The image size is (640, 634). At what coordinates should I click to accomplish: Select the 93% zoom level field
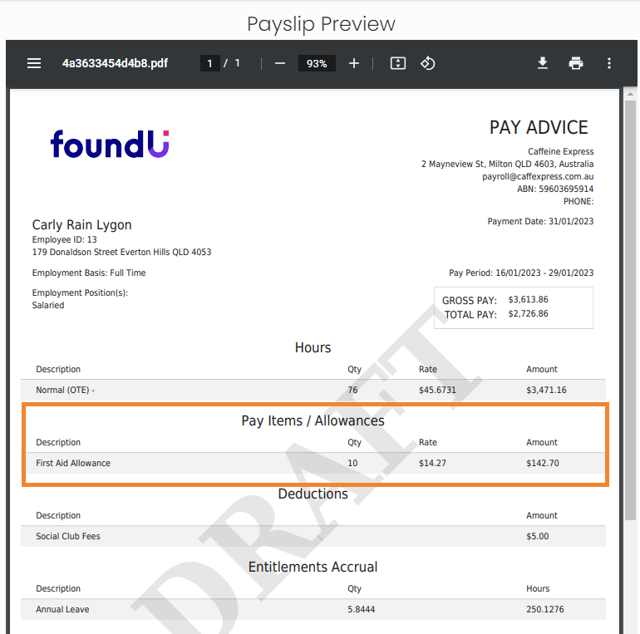point(317,63)
